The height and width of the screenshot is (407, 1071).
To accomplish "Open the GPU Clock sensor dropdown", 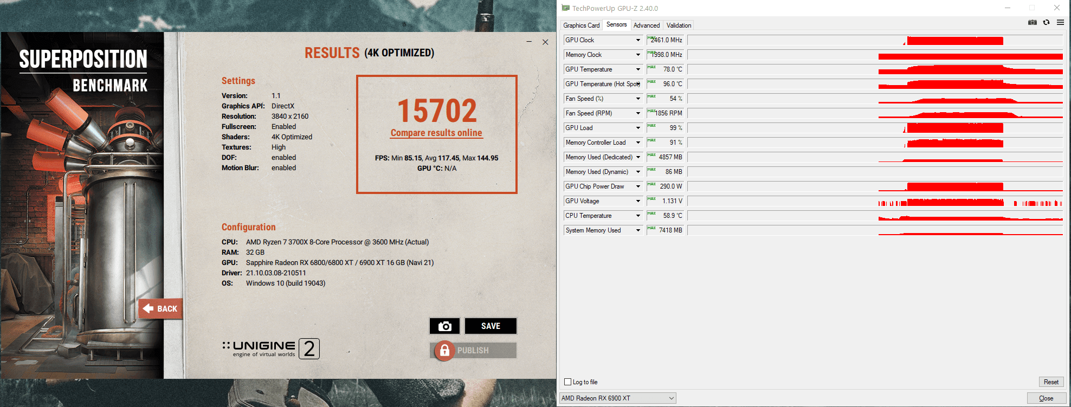I will tap(638, 40).
